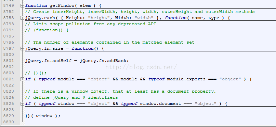Click line number 8797 in the margin
The width and height of the screenshot is (276, 127).
click(9, 49)
